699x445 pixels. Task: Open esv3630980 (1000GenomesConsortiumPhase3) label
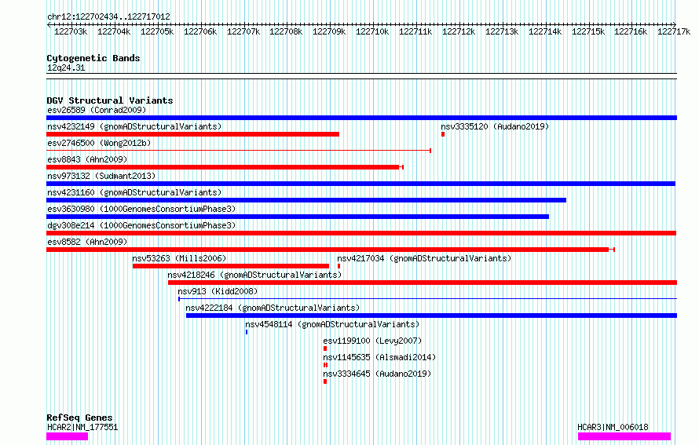click(x=141, y=209)
